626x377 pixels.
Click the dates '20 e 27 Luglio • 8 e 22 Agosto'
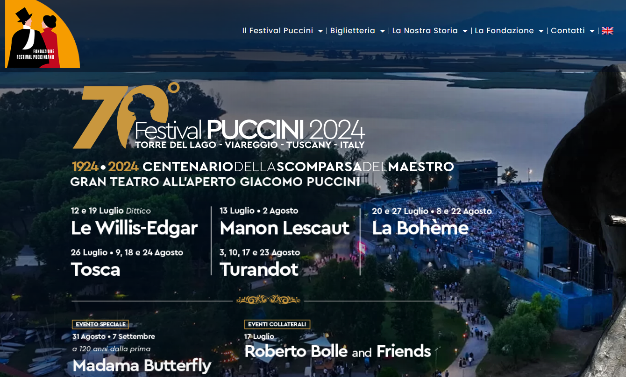pyautogui.click(x=432, y=211)
